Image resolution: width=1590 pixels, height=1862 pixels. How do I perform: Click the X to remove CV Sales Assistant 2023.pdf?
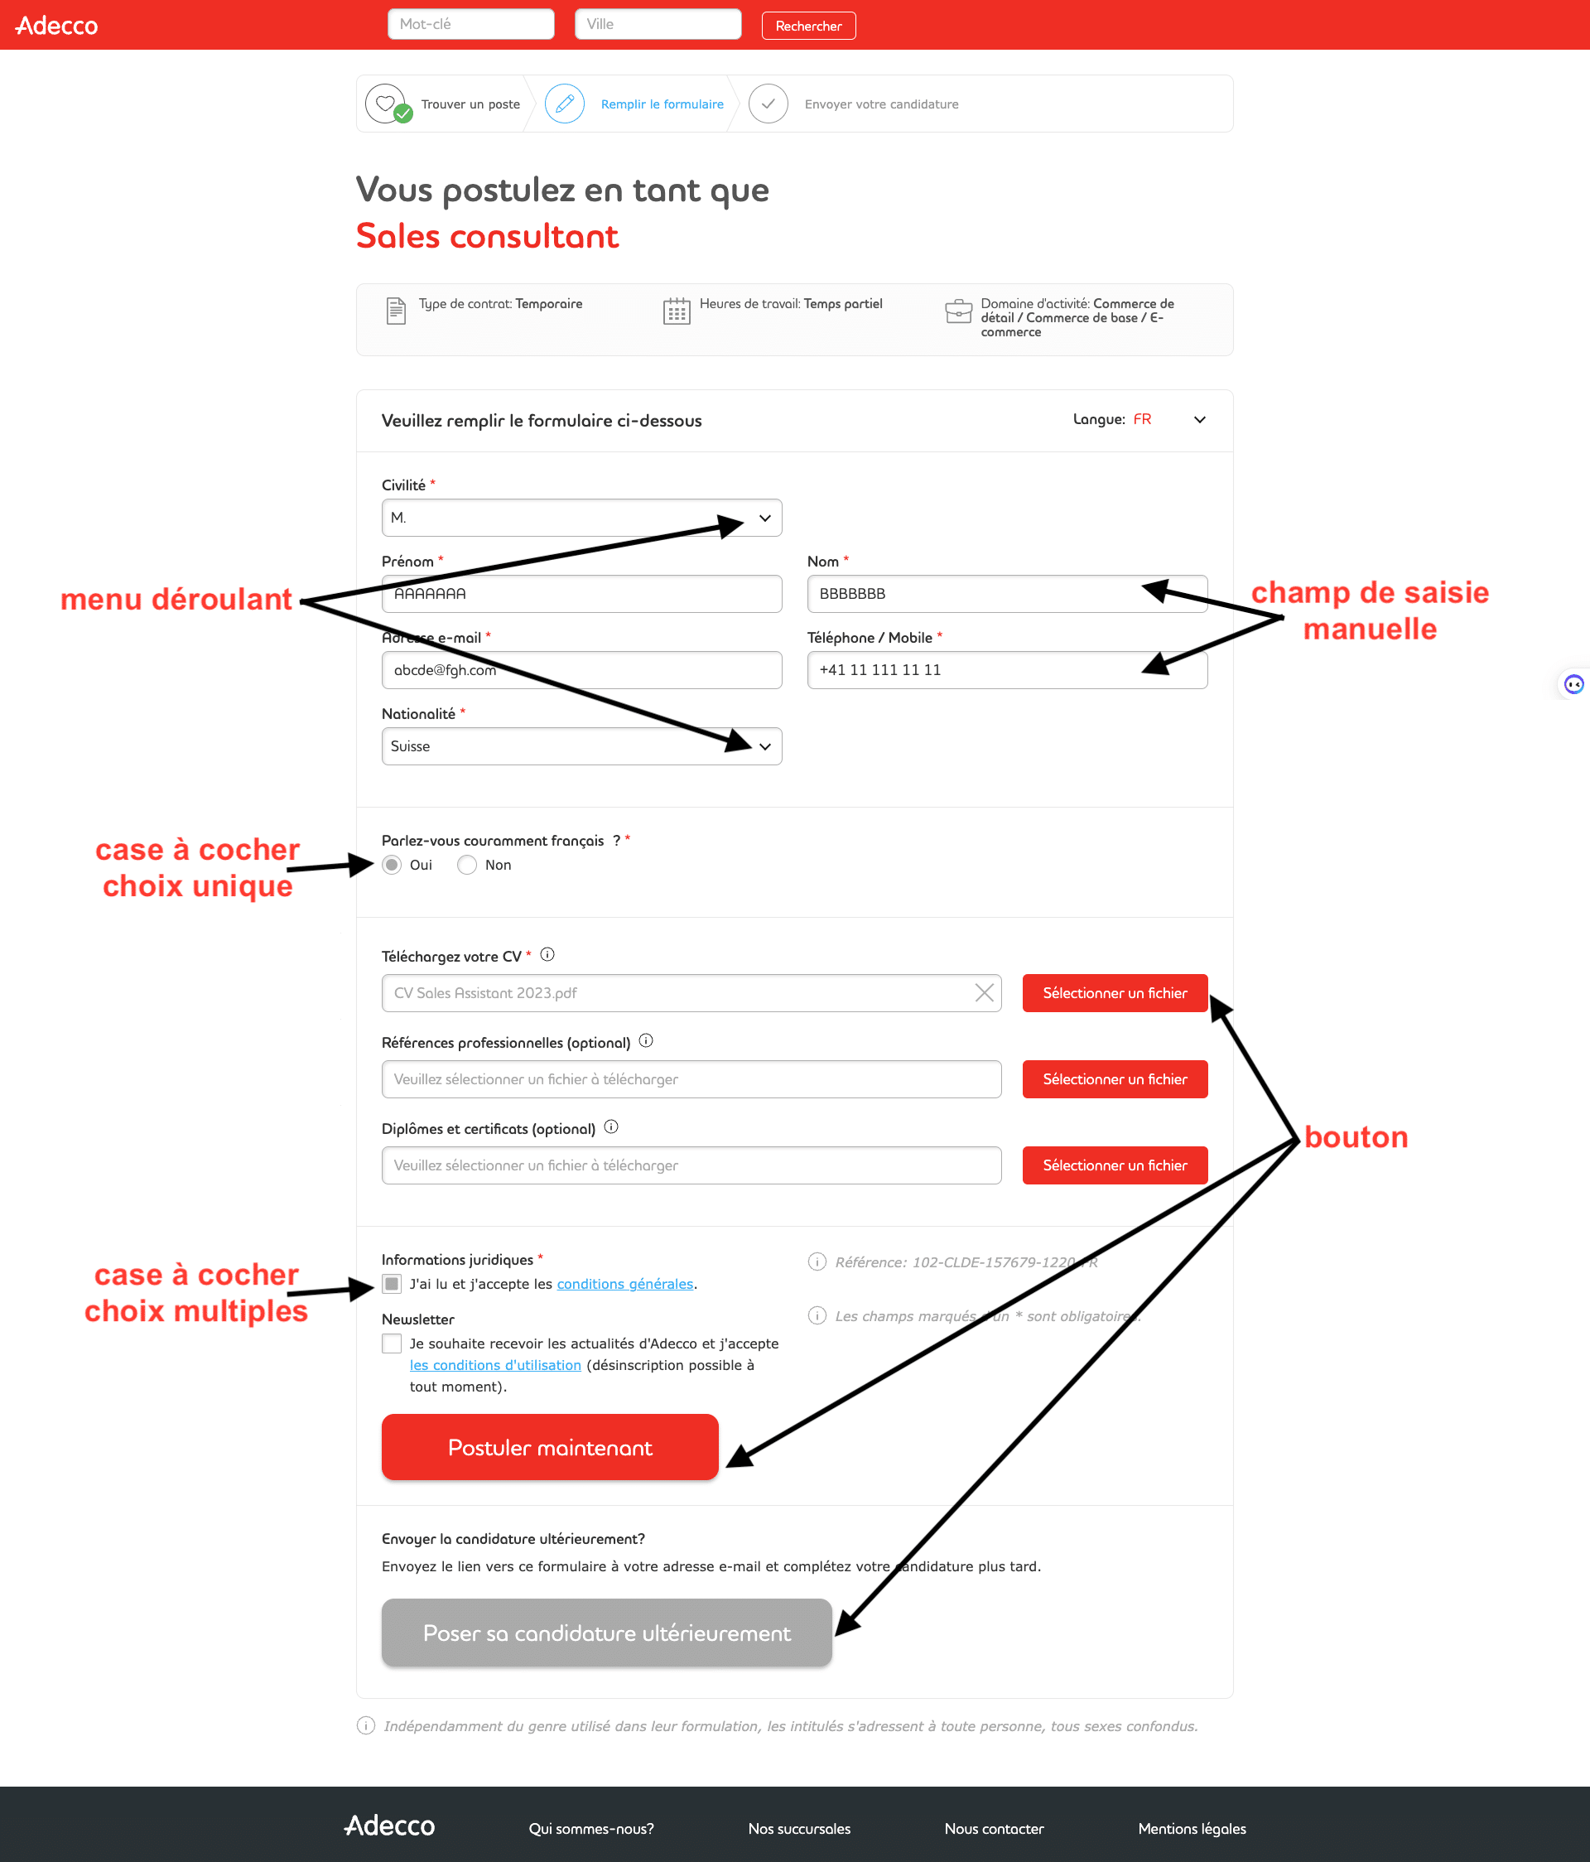(983, 992)
